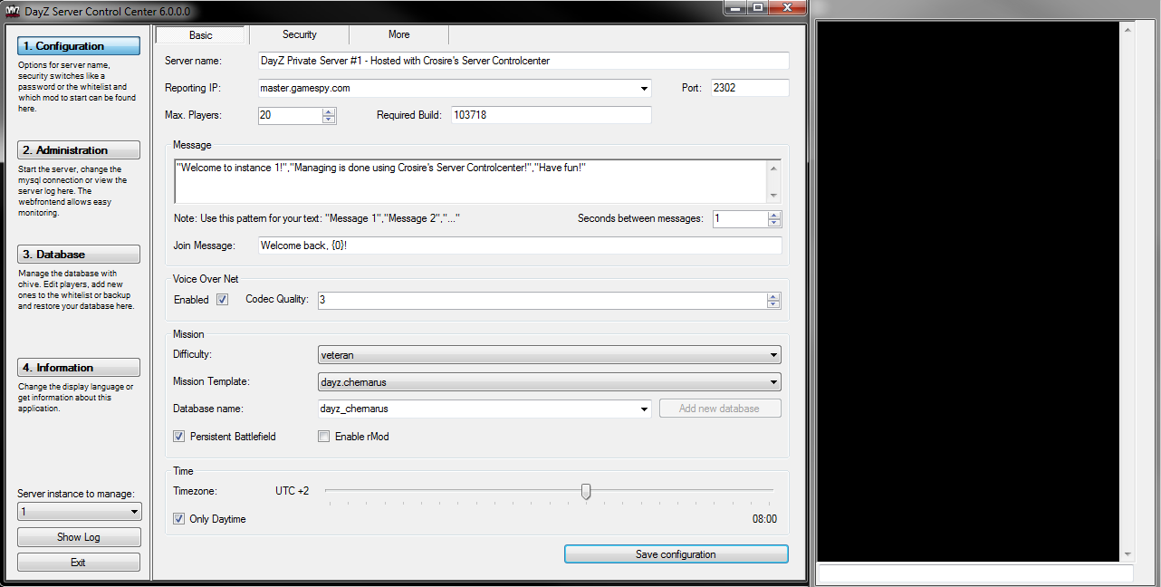Switch to the Security tab
Viewport: 1161px width, 587px height.
[299, 34]
